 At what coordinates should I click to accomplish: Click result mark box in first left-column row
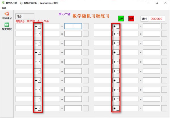(x=86, y=26)
